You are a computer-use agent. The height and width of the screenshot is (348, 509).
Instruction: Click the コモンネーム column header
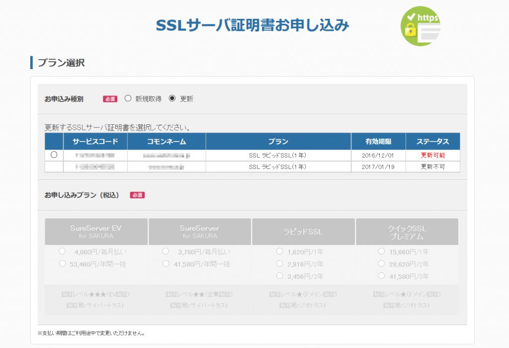pos(167,142)
